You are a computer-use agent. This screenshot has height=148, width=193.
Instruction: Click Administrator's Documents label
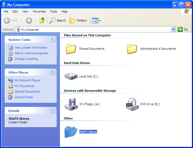click(158, 49)
